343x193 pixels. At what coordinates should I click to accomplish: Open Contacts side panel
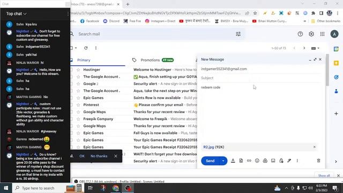[336, 91]
